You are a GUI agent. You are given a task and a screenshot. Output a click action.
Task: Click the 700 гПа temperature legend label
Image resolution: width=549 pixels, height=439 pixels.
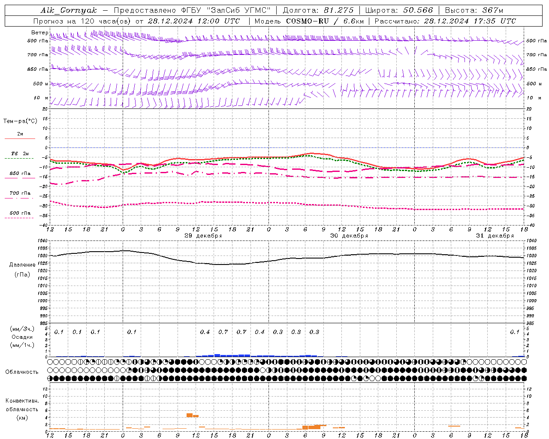pyautogui.click(x=20, y=193)
